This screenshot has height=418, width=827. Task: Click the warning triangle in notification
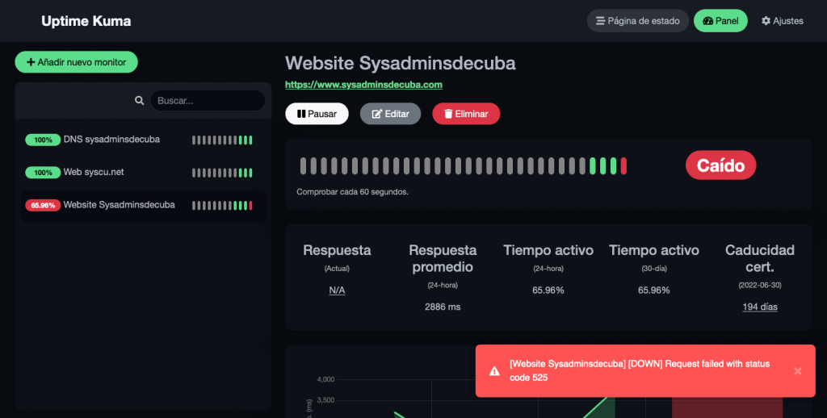(x=494, y=371)
